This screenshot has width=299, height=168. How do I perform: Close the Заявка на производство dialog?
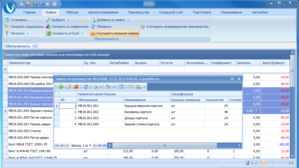point(239,79)
